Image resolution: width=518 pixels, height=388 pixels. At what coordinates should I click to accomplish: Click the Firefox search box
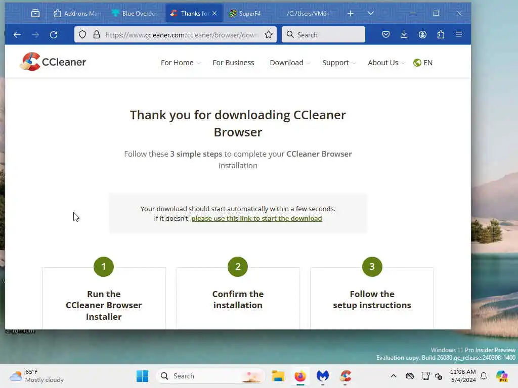click(x=323, y=35)
